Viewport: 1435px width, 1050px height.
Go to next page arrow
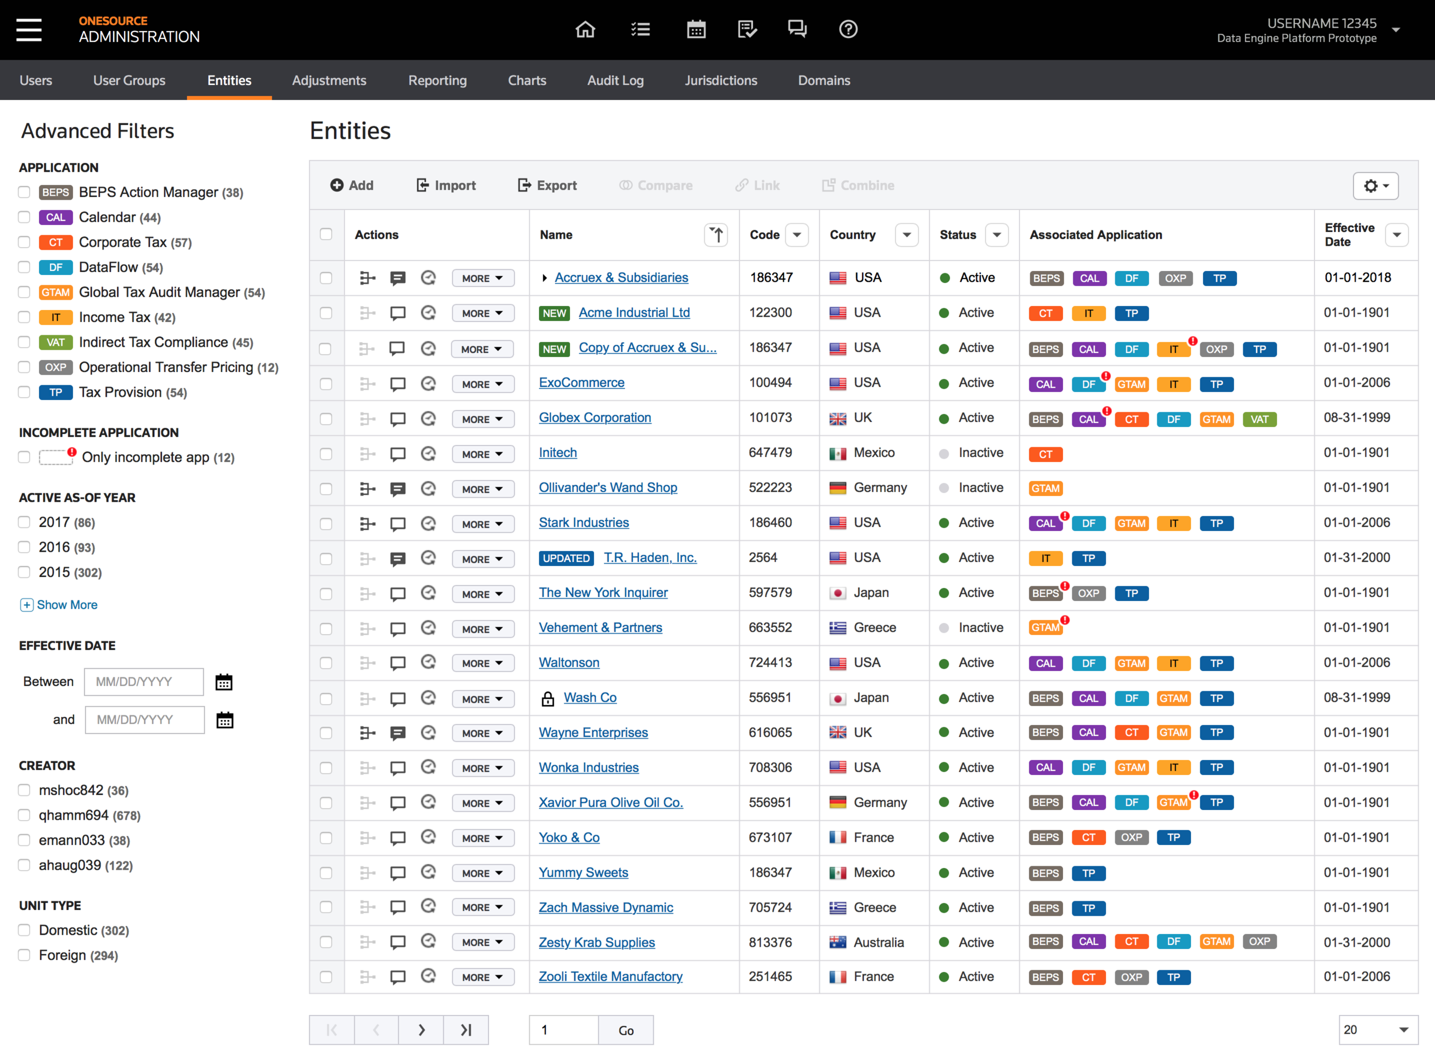(x=421, y=1030)
